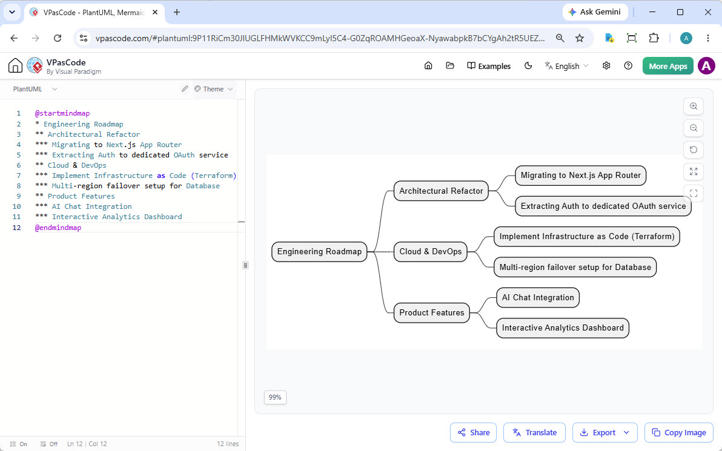Zoom out on the diagram preview
Viewport: 722px width, 451px height.
pyautogui.click(x=694, y=128)
